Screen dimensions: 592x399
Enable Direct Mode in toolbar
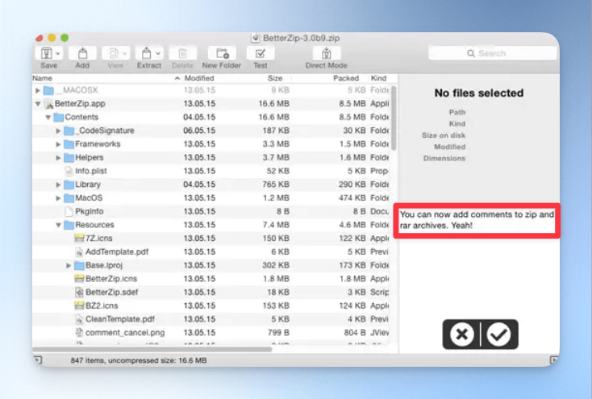[x=326, y=53]
